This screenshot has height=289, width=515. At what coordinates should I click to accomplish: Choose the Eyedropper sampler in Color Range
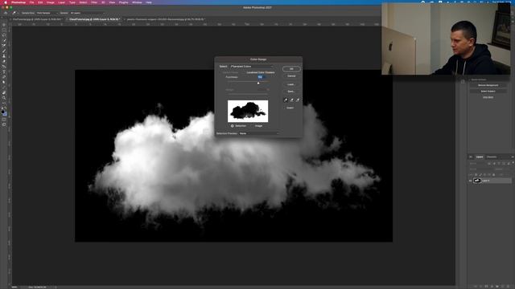point(286,100)
